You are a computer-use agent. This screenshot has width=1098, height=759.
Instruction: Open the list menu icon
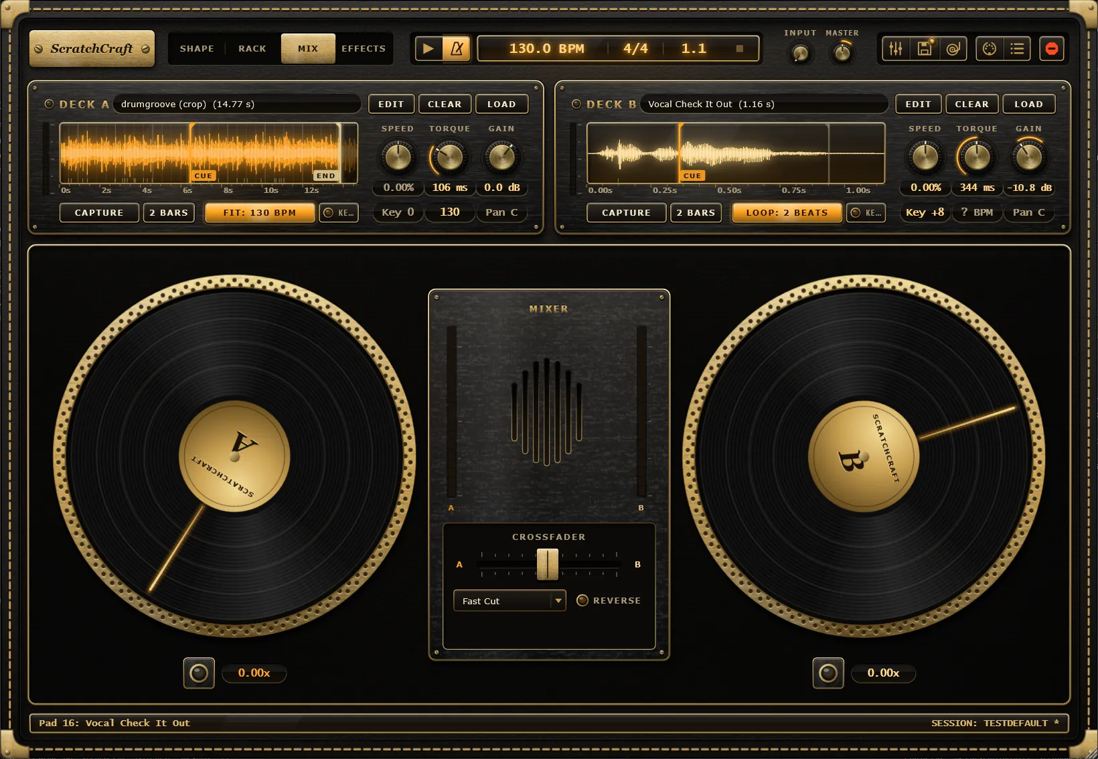(1018, 49)
